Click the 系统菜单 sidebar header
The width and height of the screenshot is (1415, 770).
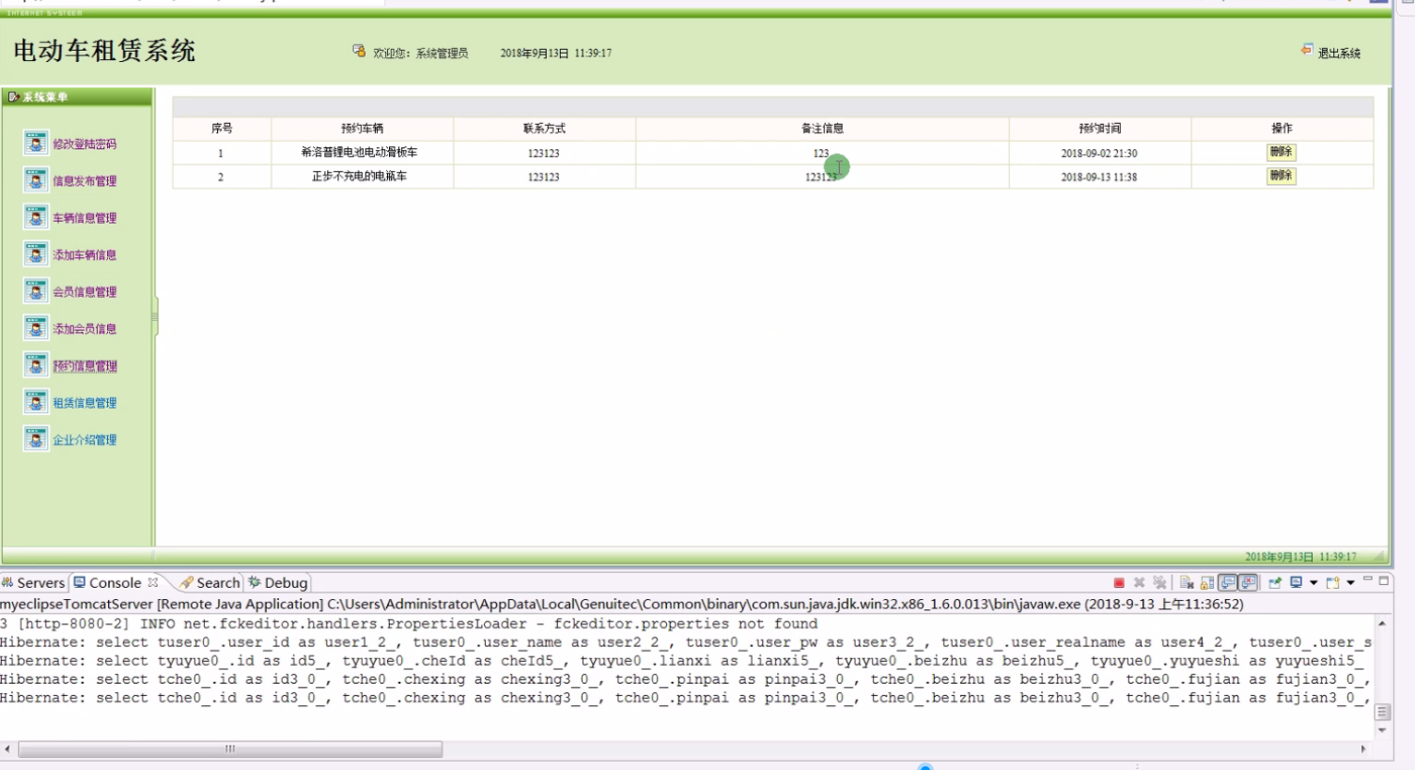tap(77, 97)
